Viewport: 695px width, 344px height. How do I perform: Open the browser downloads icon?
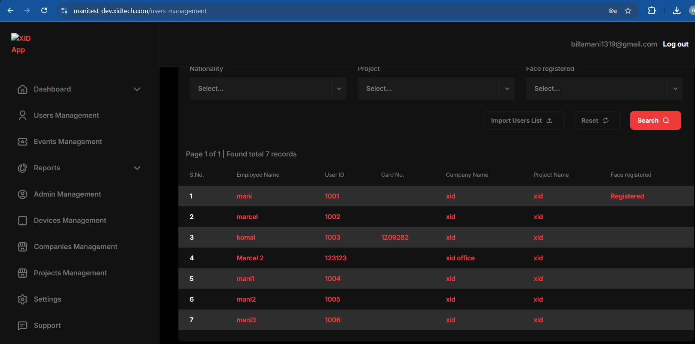pos(677,11)
